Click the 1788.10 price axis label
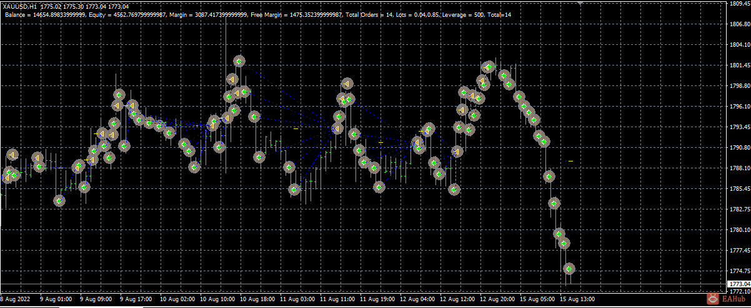This screenshot has height=308, width=751. (x=739, y=168)
